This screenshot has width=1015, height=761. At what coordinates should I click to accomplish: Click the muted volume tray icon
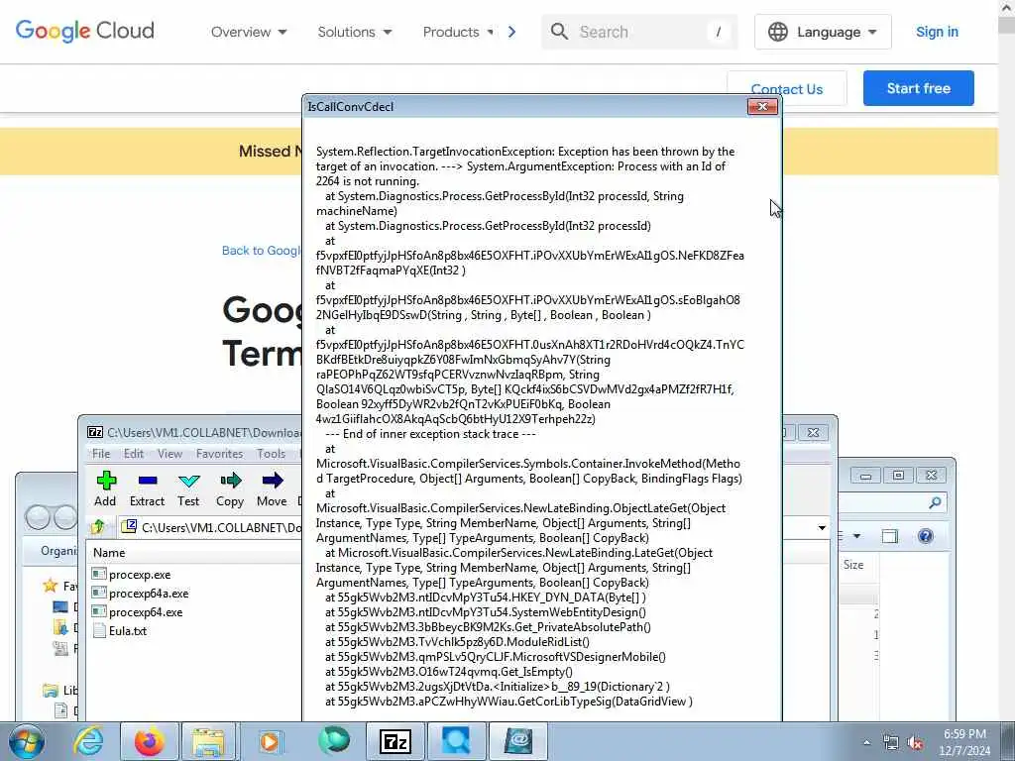tap(915, 743)
